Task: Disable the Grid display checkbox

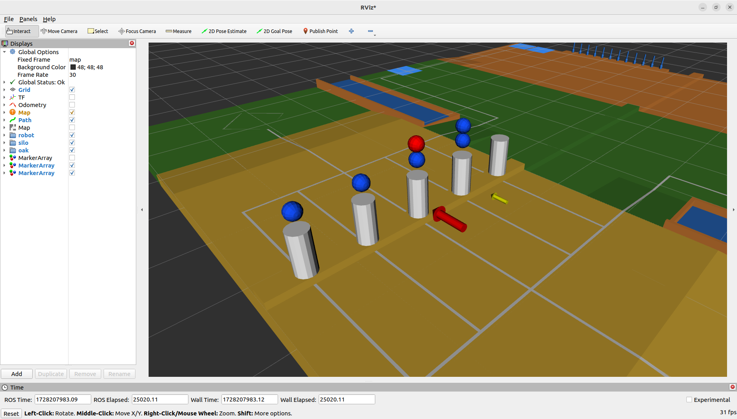Action: 72,90
